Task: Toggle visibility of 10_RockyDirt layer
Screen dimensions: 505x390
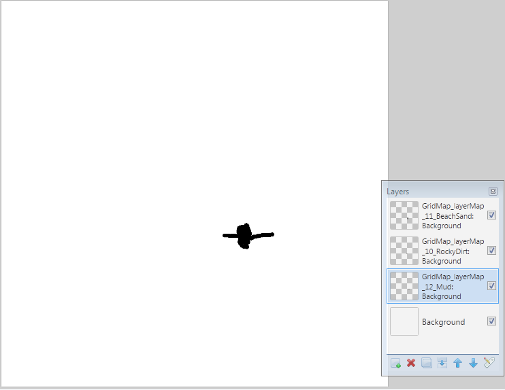Action: [491, 251]
